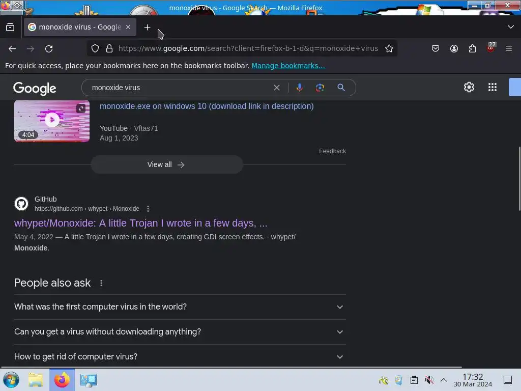Click the 'github.com › whypet › Monoxide' URL text
The width and height of the screenshot is (521, 391).
[x=87, y=209]
